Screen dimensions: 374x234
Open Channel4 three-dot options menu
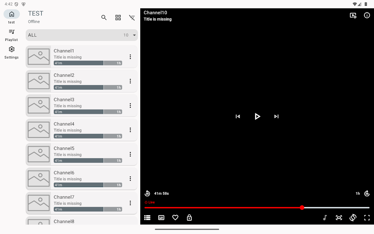(x=130, y=130)
